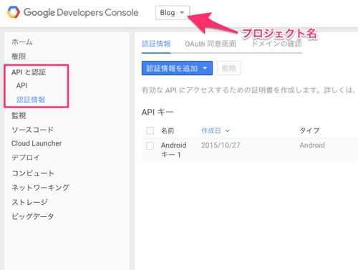The width and height of the screenshot is (358, 270).
Task: Click the Google Developers Console title text
Action: tap(81, 12)
